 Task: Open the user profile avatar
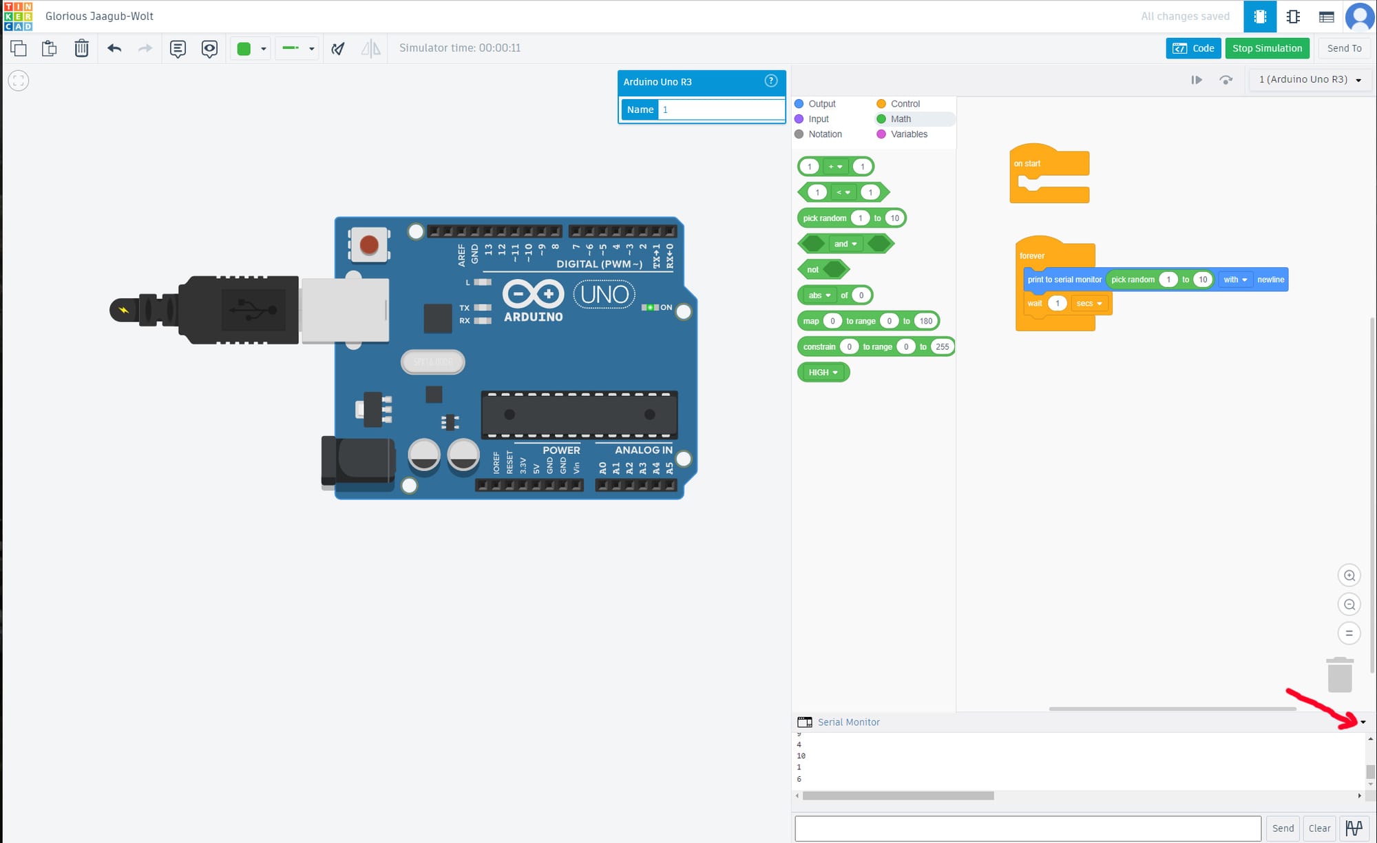(1360, 17)
